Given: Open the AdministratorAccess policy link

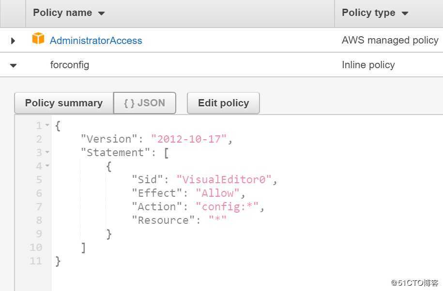Looking at the screenshot, I should (96, 41).
